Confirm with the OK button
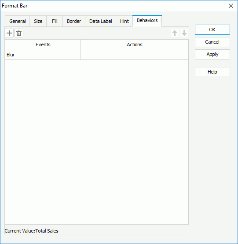 coord(212,30)
